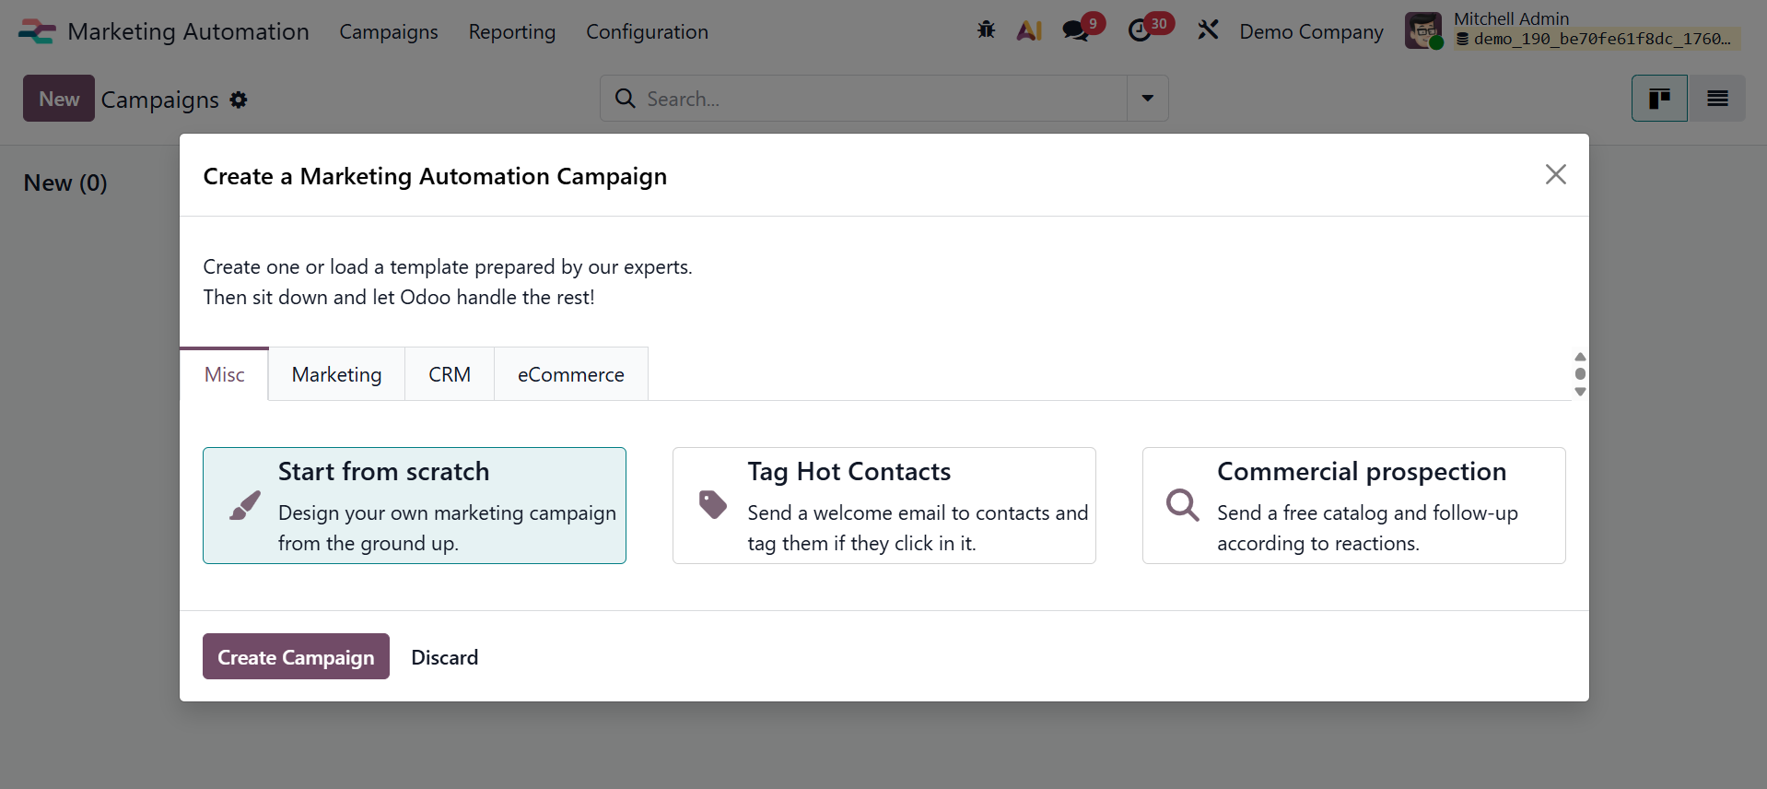This screenshot has width=1767, height=789.
Task: Expand the search options dropdown
Action: click(1148, 99)
